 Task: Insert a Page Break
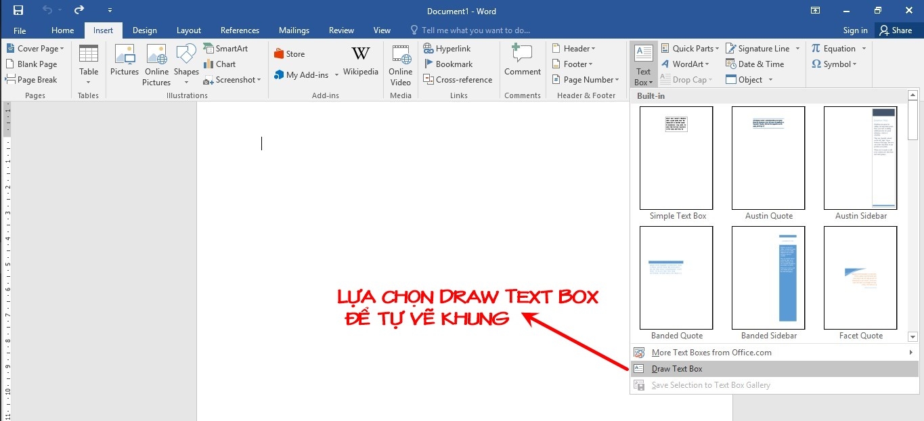coord(32,80)
